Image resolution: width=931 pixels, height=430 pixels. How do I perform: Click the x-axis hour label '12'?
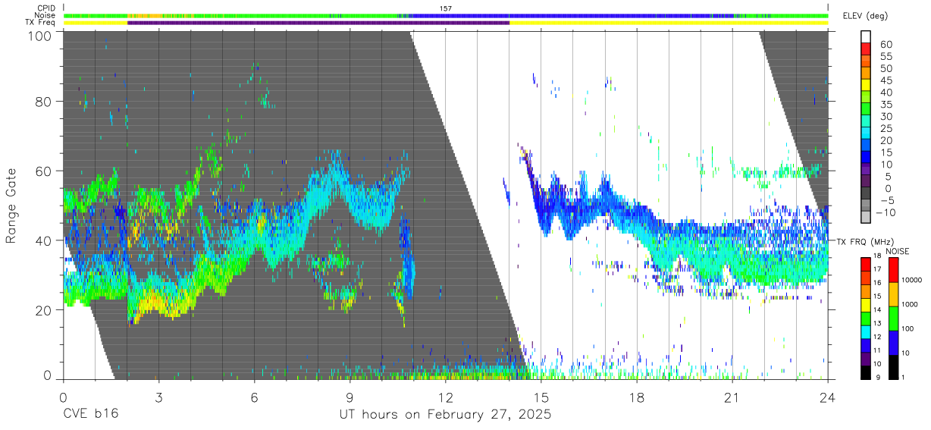(x=445, y=397)
